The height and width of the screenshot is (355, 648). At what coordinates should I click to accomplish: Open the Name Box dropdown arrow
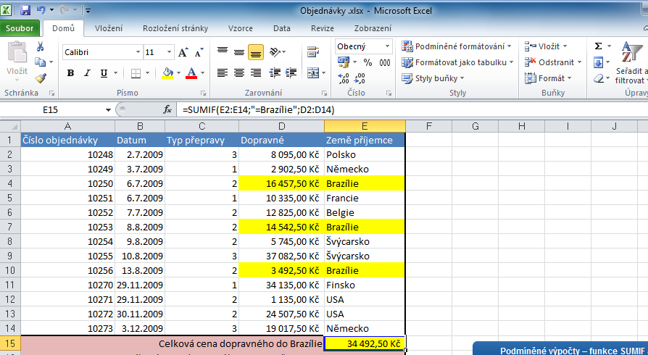108,110
